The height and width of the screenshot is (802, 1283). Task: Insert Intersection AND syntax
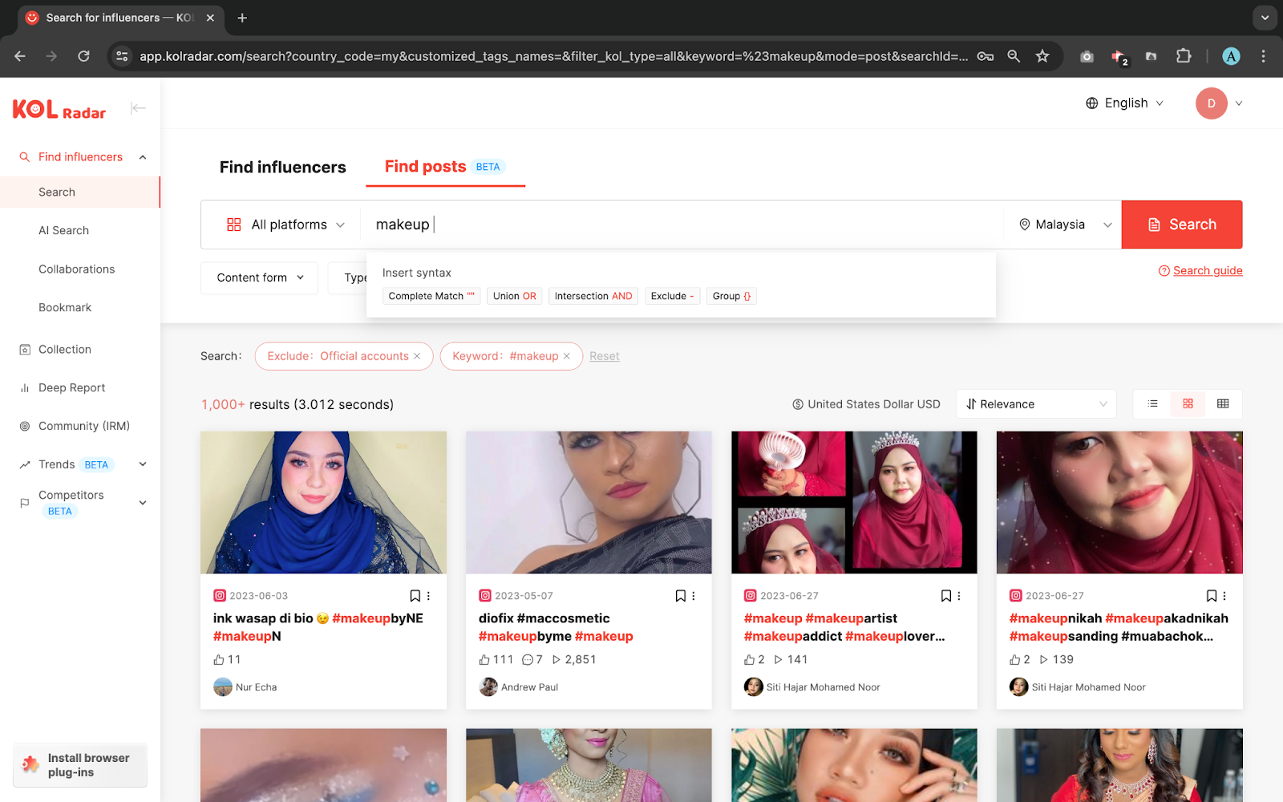coord(593,296)
